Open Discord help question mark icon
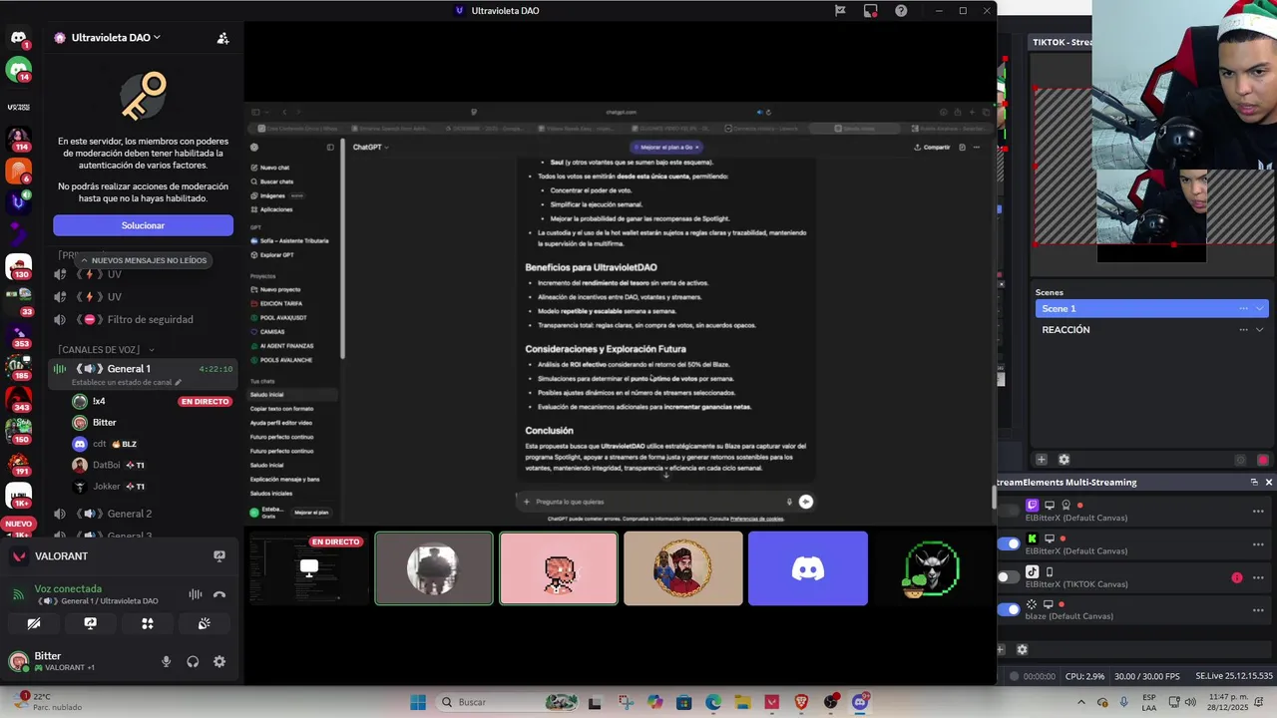 point(901,11)
